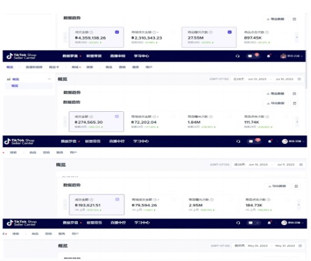Uncheck the checkbox on the ฿4,359,138.26 card

pos(117,32)
